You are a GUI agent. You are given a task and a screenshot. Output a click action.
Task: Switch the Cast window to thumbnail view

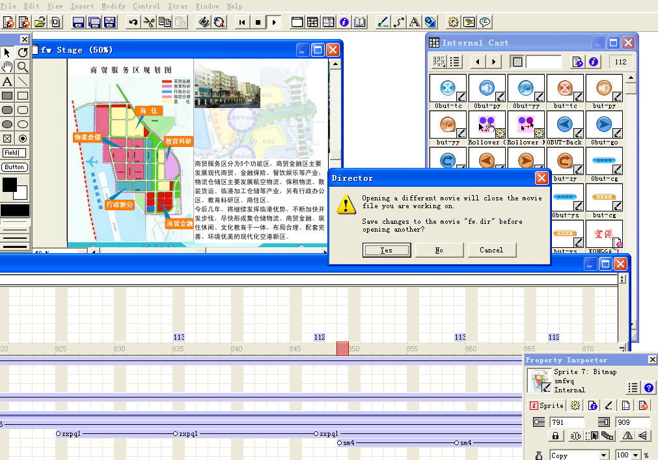tap(439, 62)
